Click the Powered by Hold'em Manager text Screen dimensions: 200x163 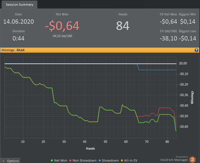pos(174,159)
